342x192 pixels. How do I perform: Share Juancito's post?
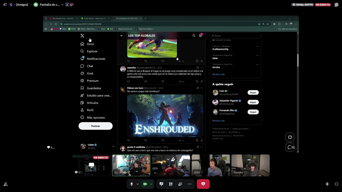[201, 81]
